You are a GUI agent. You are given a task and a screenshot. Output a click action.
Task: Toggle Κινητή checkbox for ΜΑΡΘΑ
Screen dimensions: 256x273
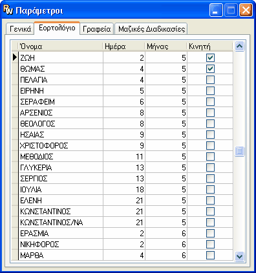[x=210, y=255]
